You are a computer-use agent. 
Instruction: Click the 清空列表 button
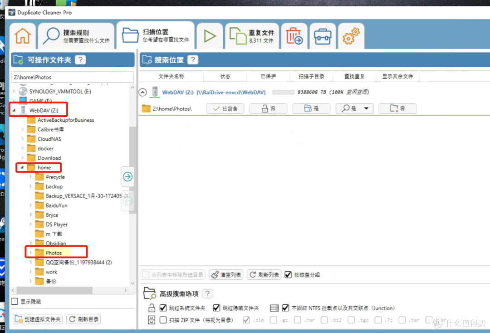226,274
